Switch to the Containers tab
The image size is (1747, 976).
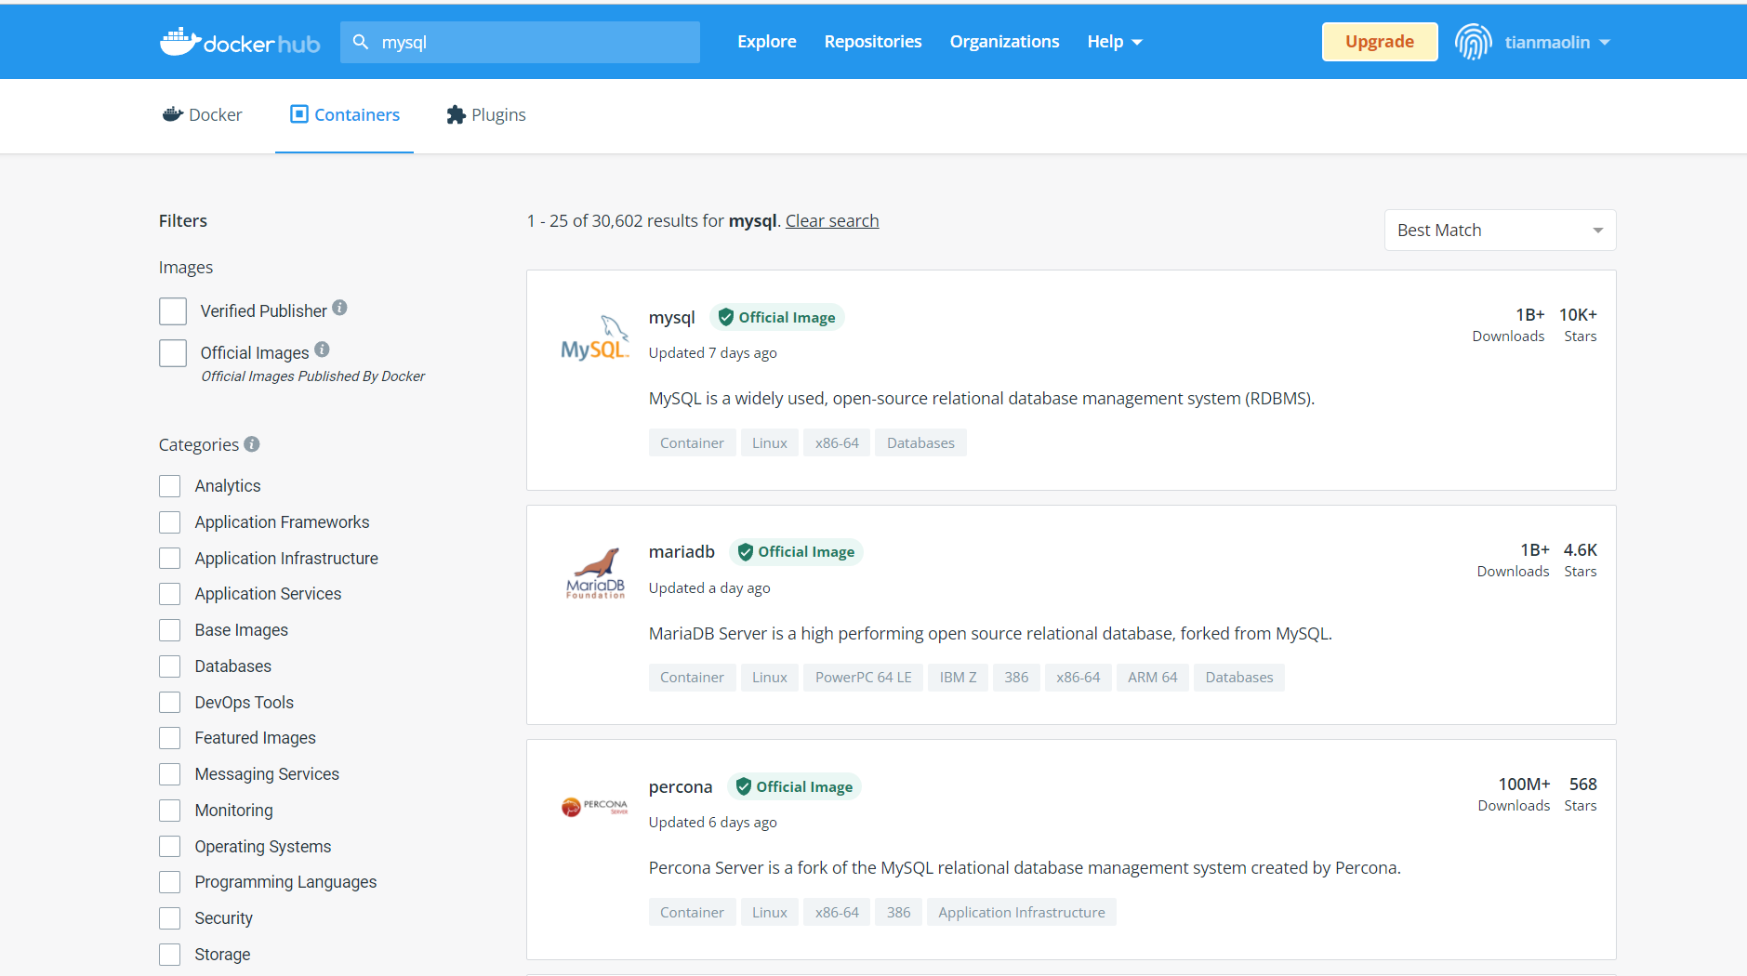[344, 114]
